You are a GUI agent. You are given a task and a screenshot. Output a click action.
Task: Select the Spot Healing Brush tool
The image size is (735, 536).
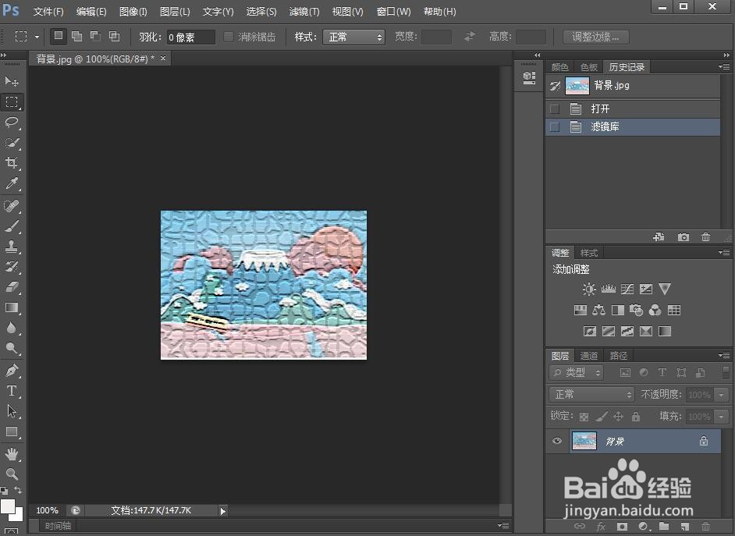12,206
